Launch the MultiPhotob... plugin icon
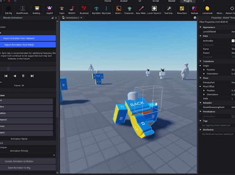 pyautogui.click(x=22, y=10)
